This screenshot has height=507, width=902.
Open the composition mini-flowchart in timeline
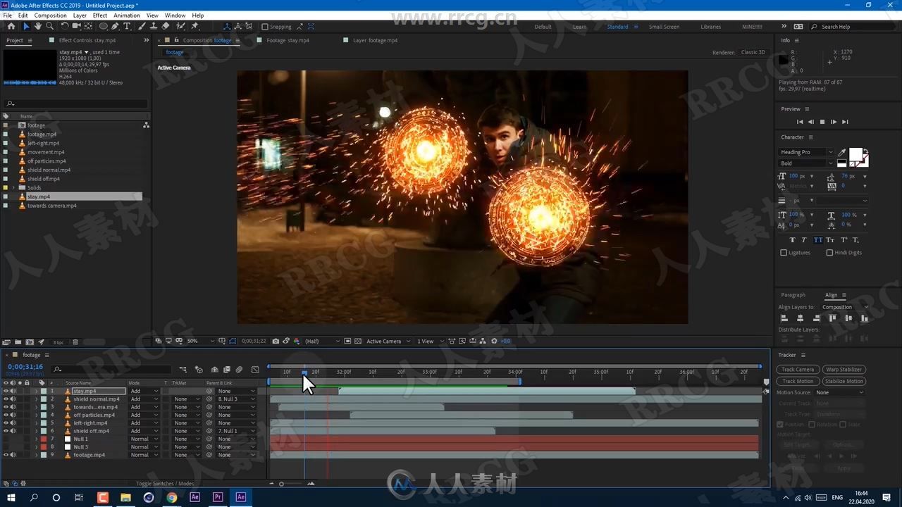click(183, 369)
